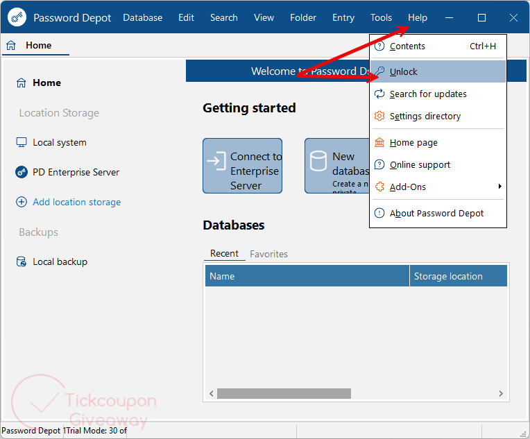The height and width of the screenshot is (439, 530).
Task: Open Settings directory from Help menu
Action: click(438, 117)
